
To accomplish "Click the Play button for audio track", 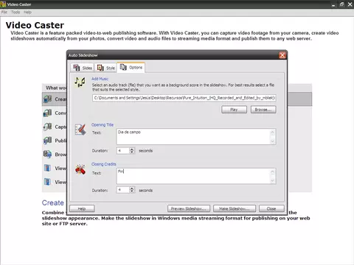I will click(234, 110).
